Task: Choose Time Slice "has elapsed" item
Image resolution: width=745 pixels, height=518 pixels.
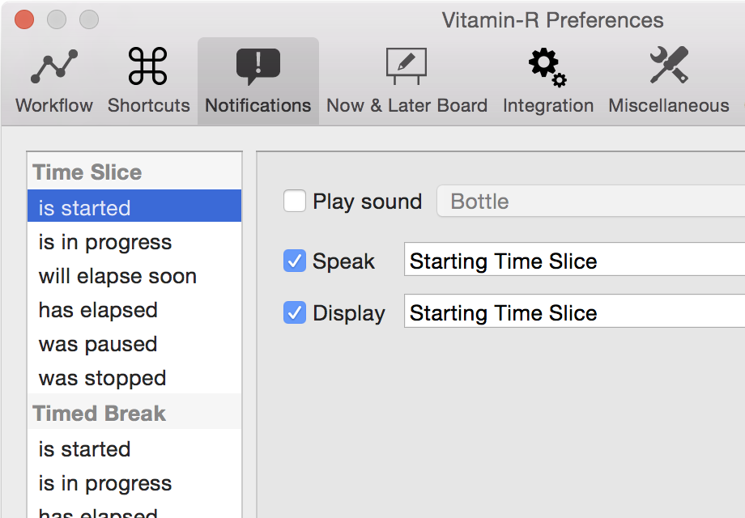Action: pyautogui.click(x=134, y=311)
